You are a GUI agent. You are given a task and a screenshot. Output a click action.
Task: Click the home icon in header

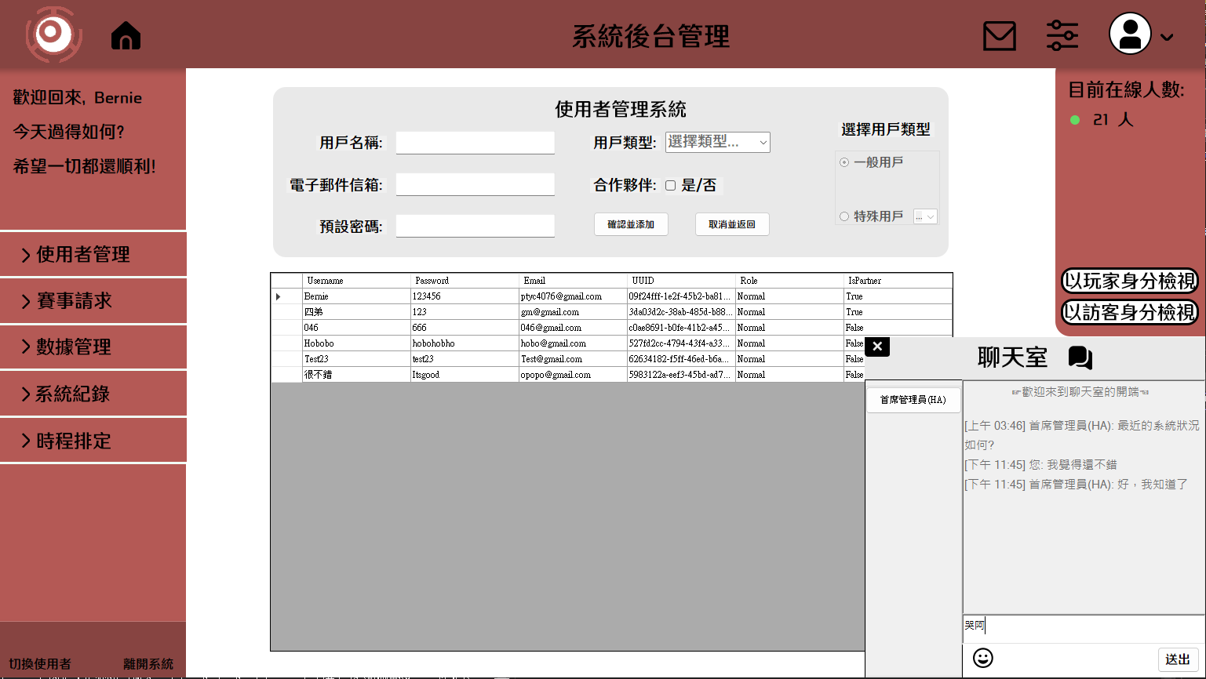pyautogui.click(x=126, y=36)
